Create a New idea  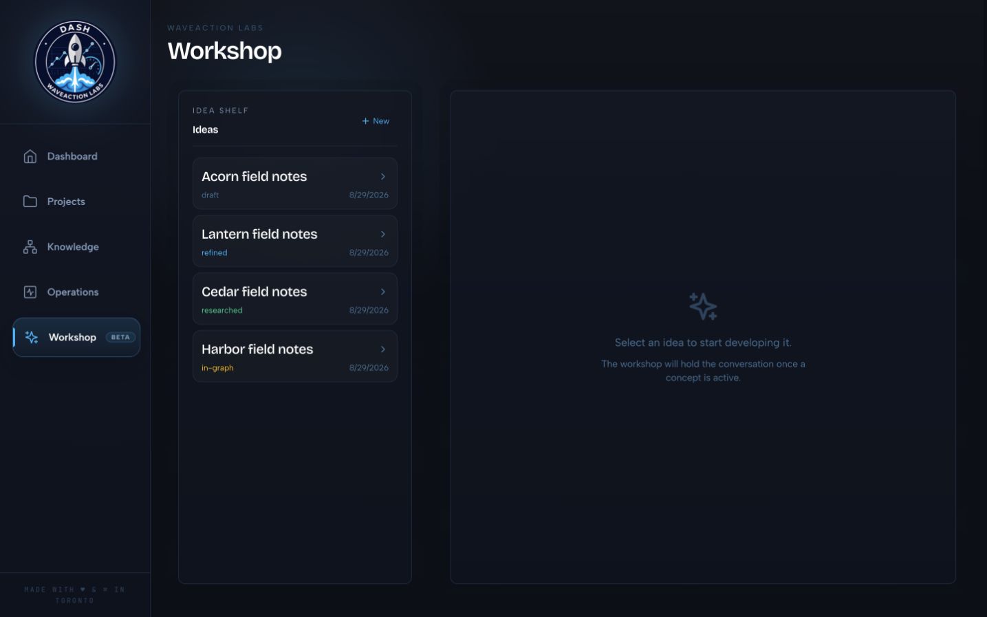[x=376, y=121]
